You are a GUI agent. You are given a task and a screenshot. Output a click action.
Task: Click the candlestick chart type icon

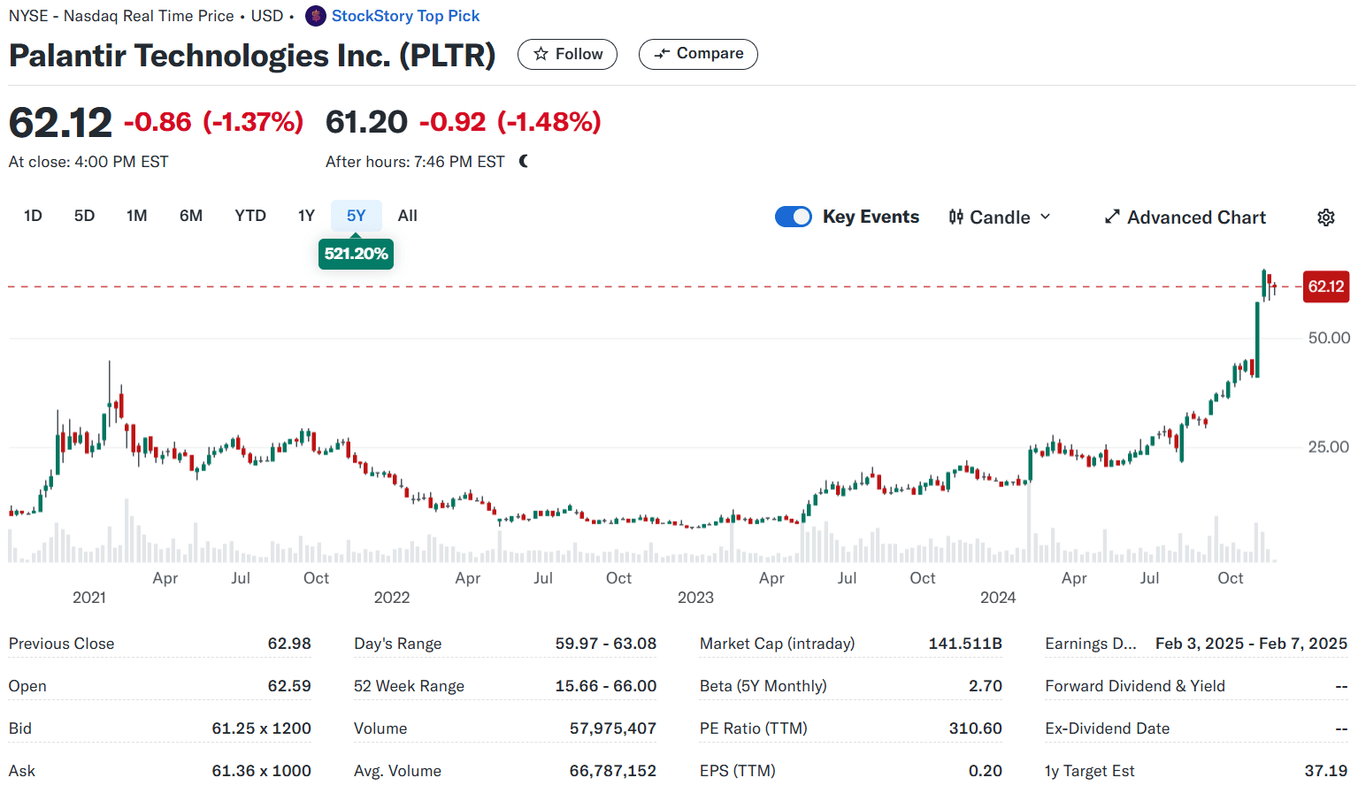coord(956,217)
